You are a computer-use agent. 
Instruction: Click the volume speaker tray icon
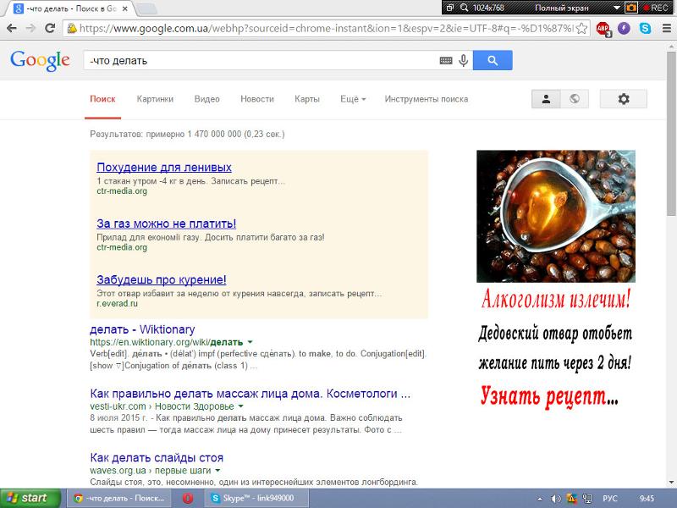(x=556, y=499)
